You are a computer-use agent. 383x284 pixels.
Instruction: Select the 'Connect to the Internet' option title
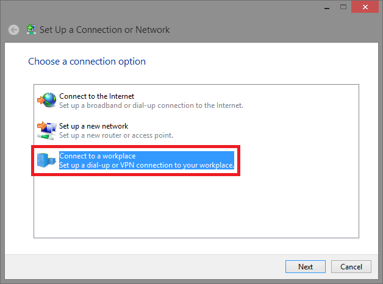pos(96,96)
